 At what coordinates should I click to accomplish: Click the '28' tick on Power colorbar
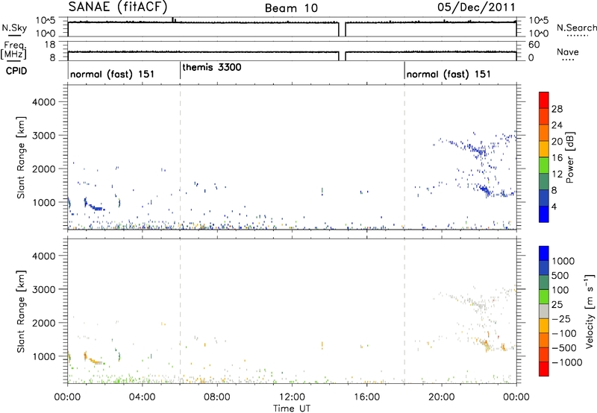(x=557, y=109)
